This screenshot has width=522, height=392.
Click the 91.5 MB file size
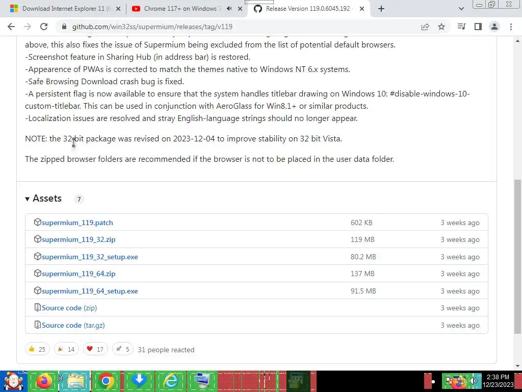(x=363, y=291)
